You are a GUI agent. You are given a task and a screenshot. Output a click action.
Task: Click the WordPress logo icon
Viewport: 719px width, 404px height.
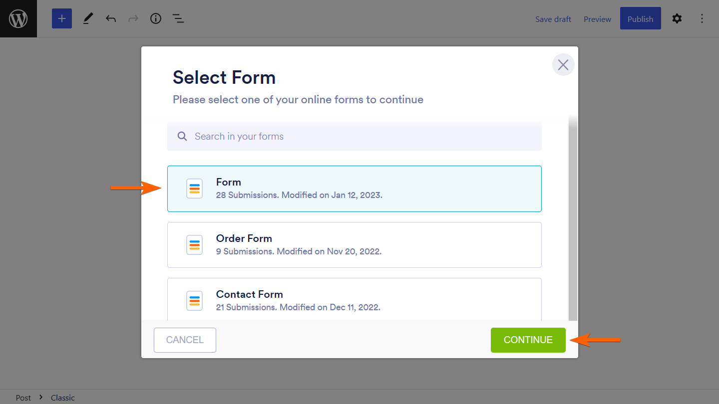(18, 19)
